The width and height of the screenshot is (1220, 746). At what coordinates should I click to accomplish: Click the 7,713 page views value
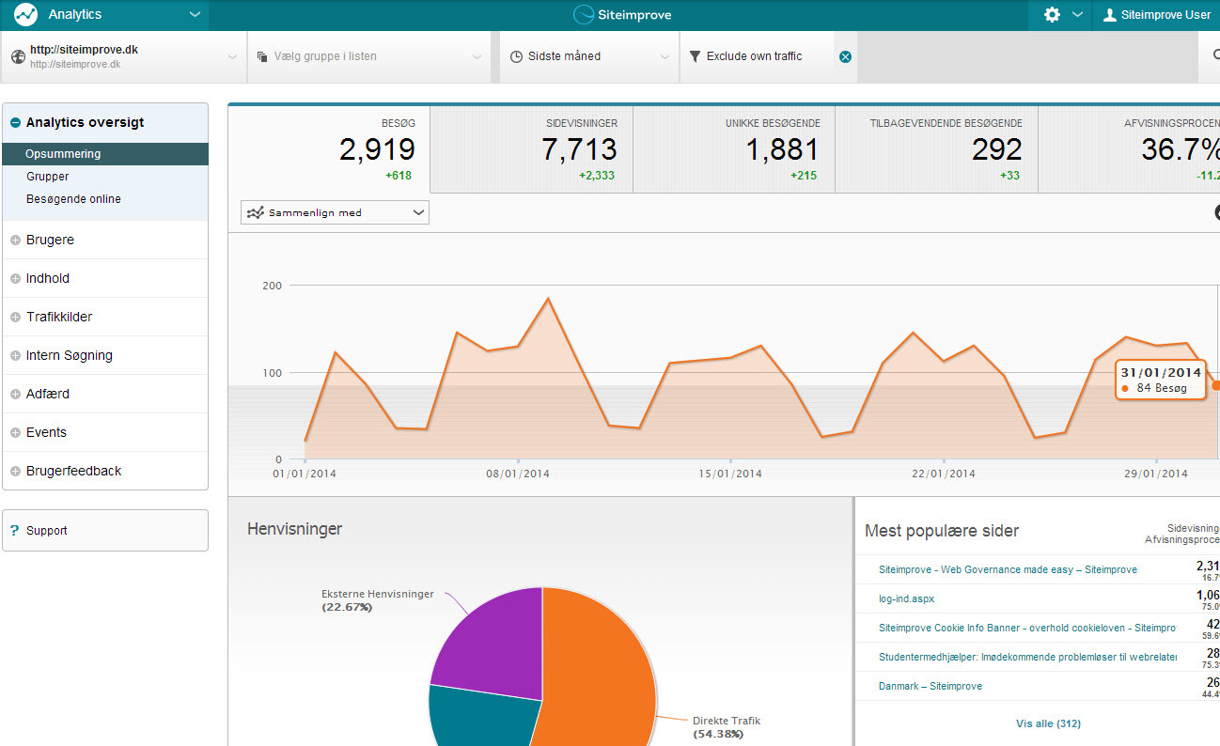579,149
